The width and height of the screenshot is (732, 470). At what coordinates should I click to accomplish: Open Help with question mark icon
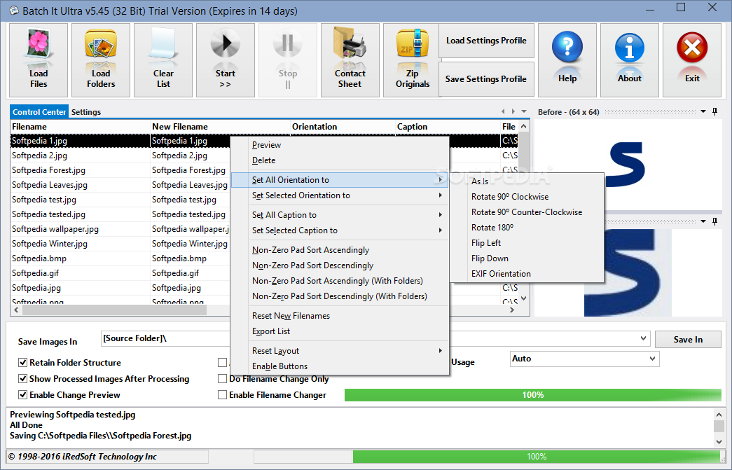pos(567,48)
